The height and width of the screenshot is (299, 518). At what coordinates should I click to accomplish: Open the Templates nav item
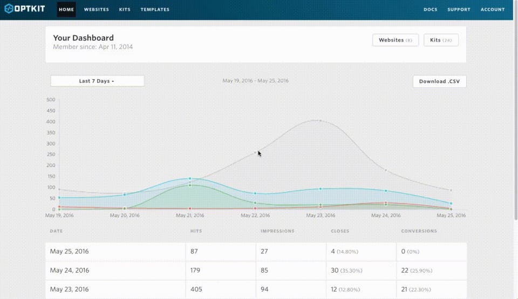(x=155, y=10)
